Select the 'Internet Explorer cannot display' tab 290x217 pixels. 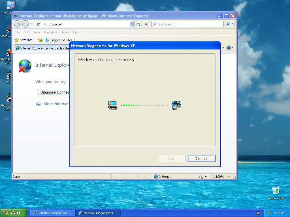coord(42,48)
